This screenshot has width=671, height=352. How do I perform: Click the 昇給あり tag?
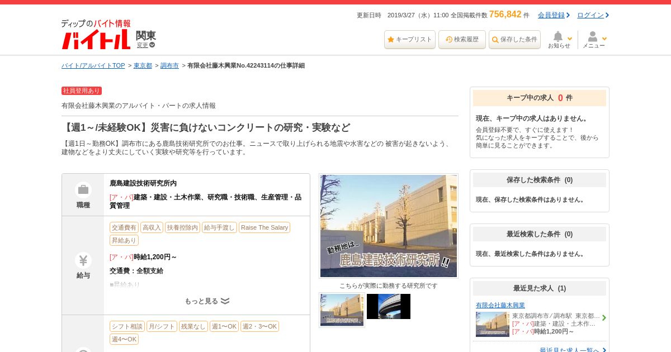[124, 240]
